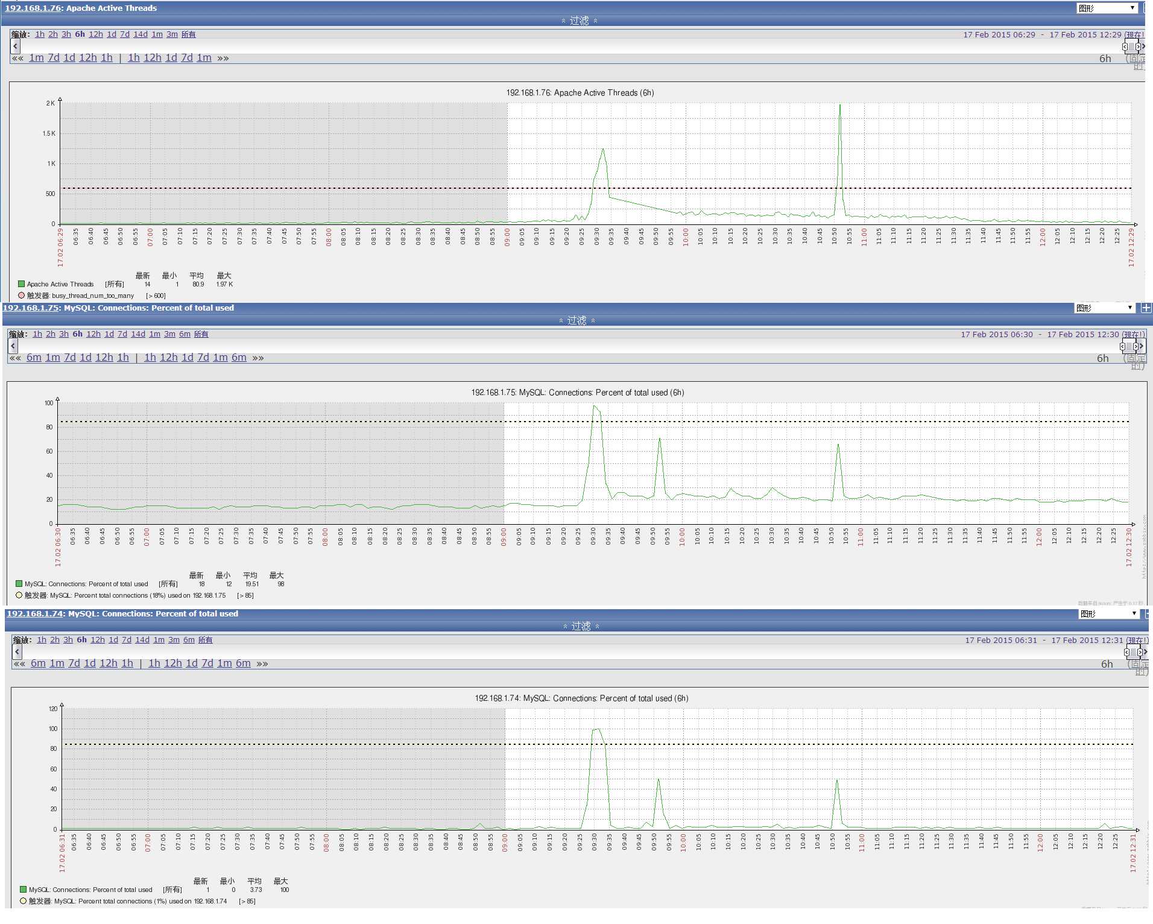1153x924 pixels.
Task: Click right handle of 192.168.1.75 scrollbar
Action: tap(1136, 346)
